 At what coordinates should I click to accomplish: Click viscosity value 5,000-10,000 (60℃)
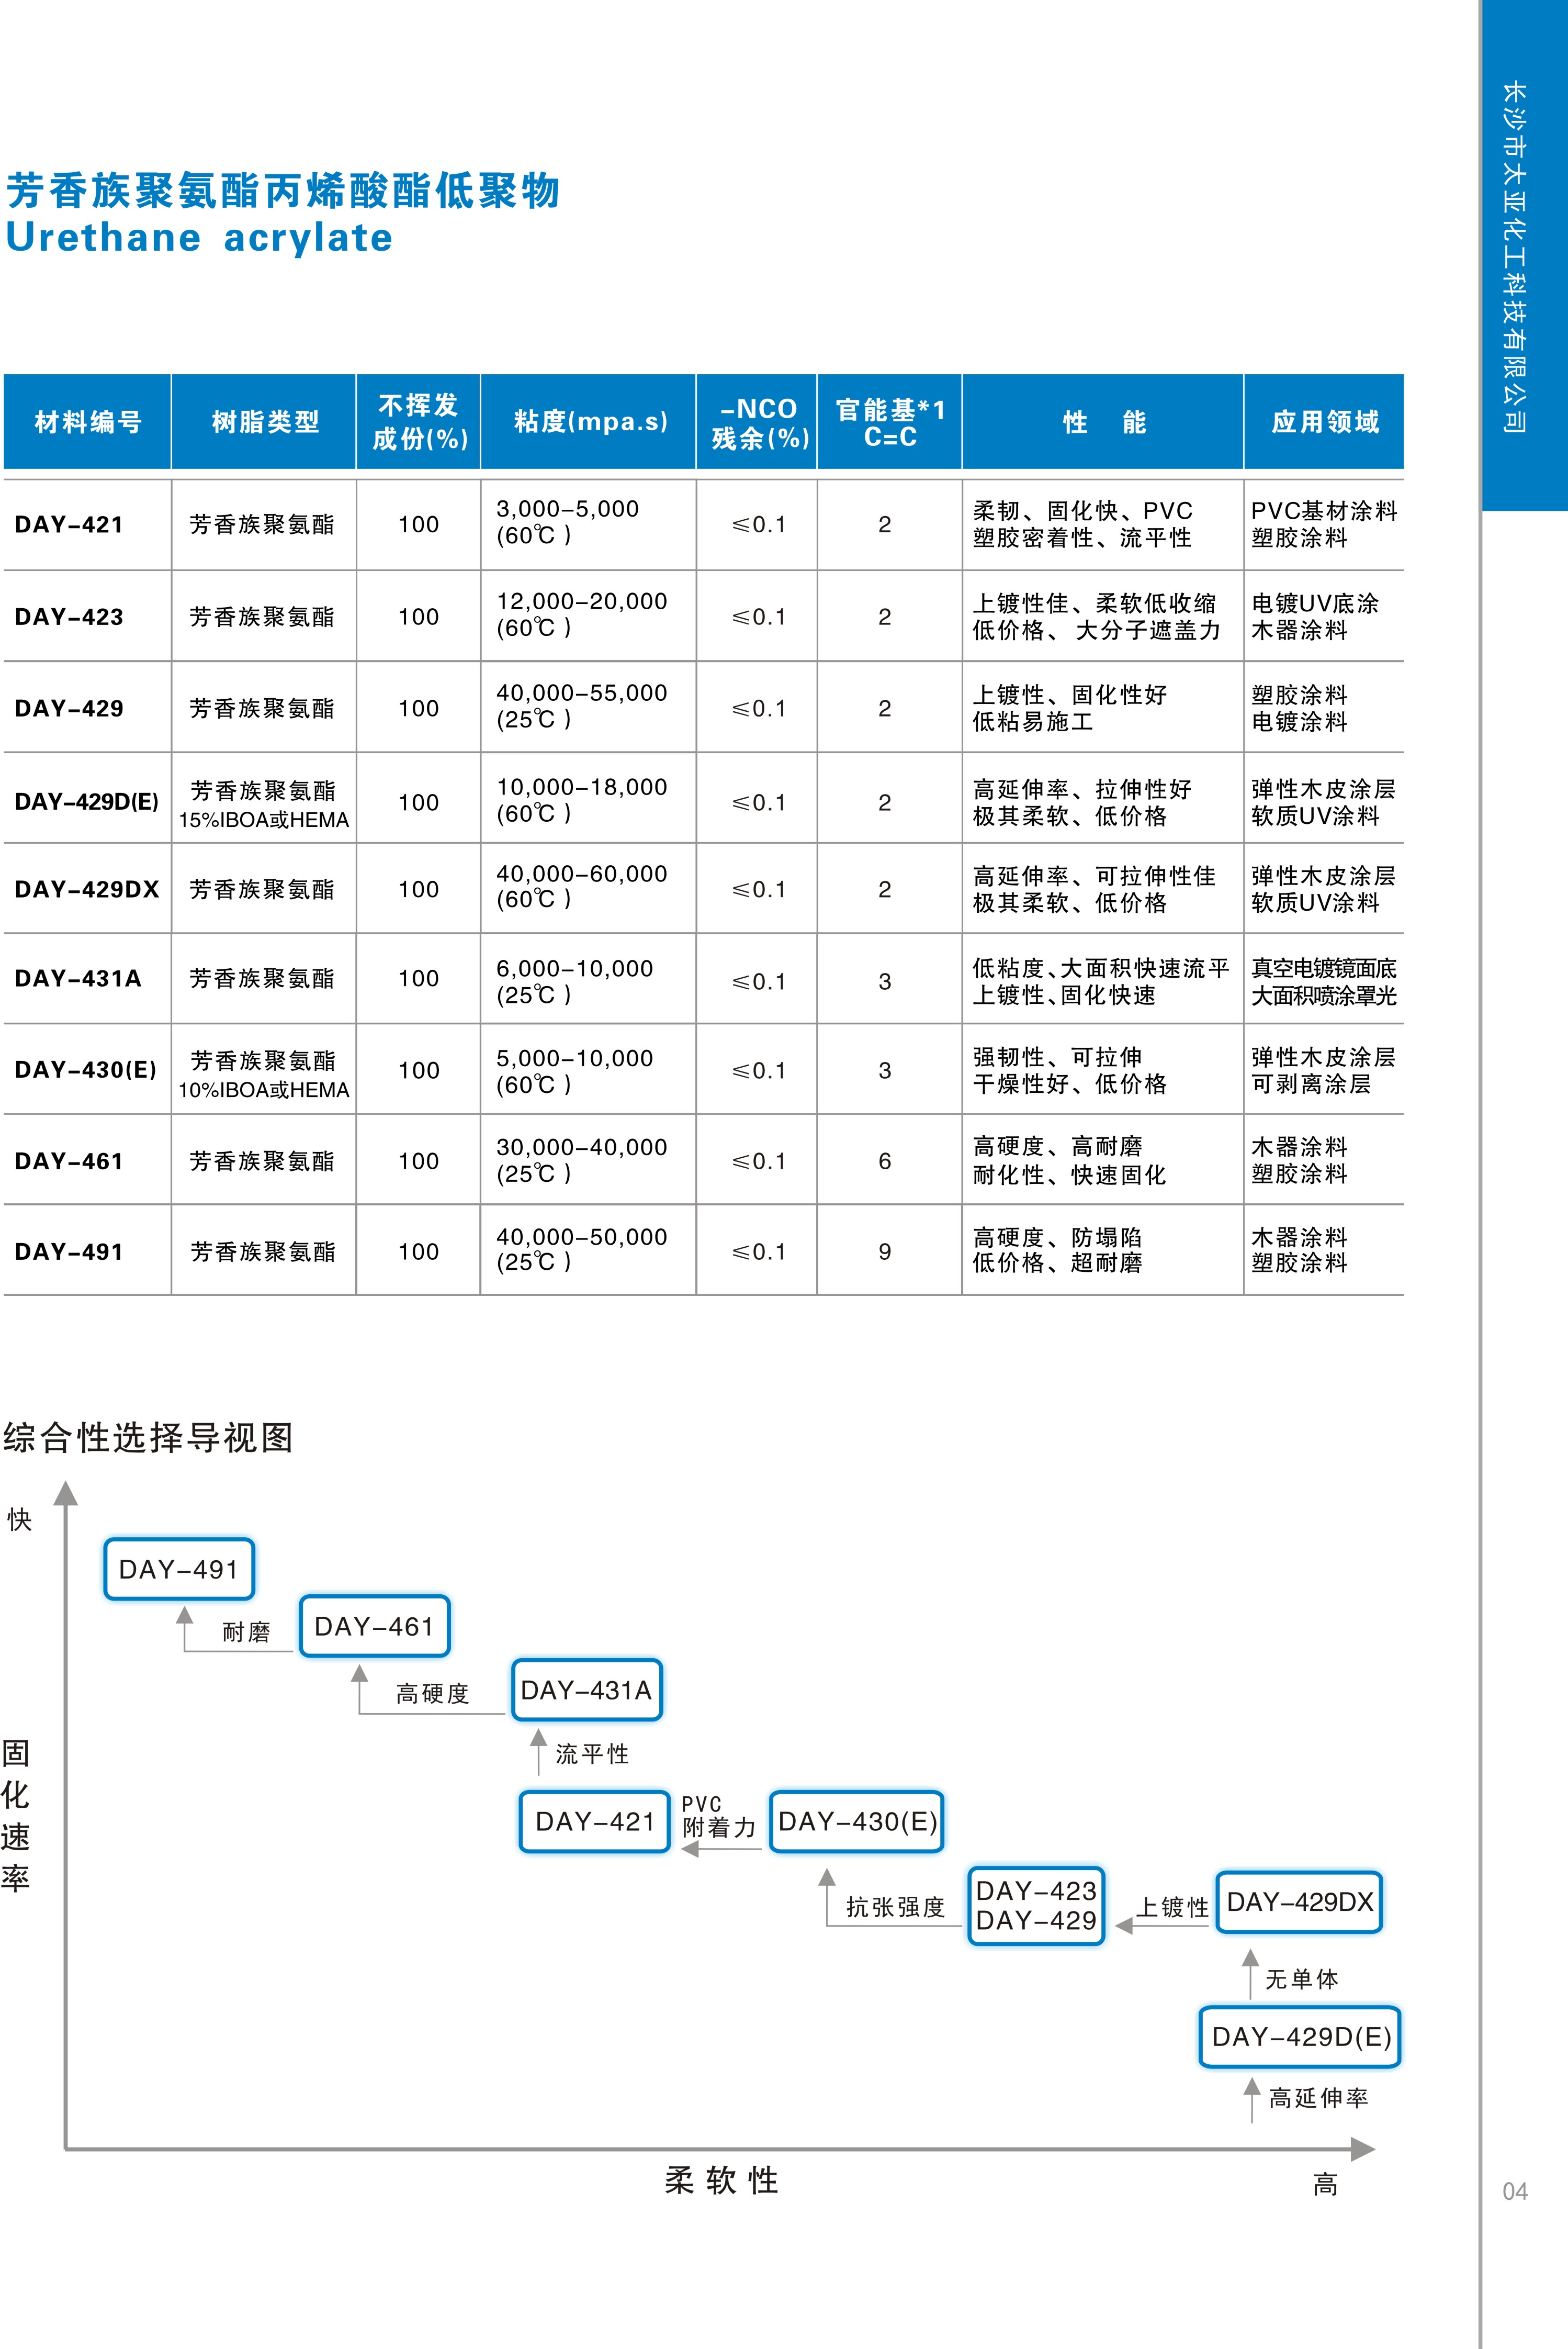[x=574, y=1070]
